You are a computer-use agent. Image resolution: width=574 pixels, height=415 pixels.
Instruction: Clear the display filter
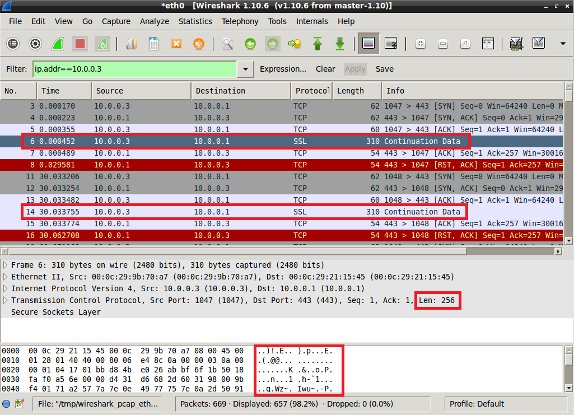coord(325,69)
